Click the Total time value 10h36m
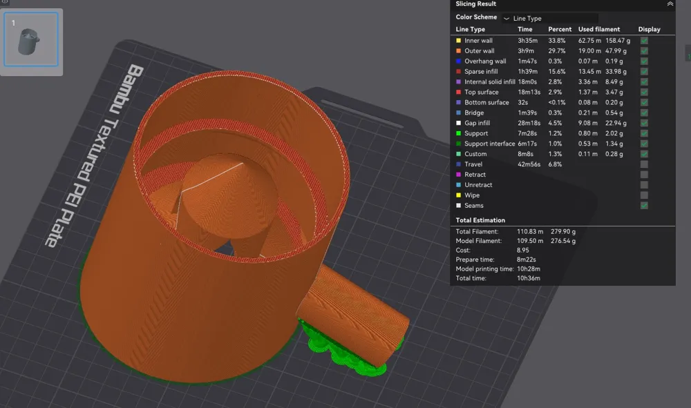Screen dimensions: 691x408 (529, 278)
